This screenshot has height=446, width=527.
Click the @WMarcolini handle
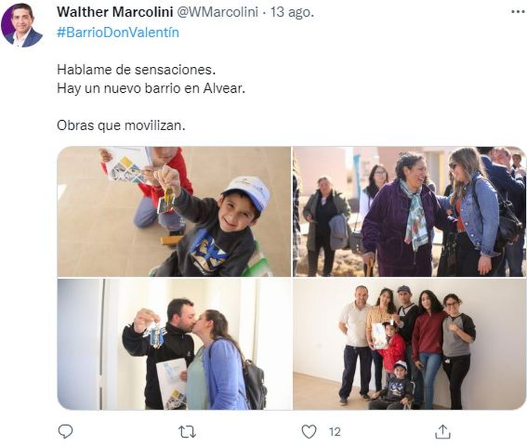(x=217, y=12)
